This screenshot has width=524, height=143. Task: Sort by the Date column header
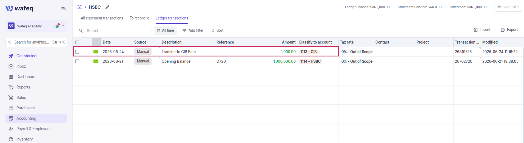click(x=117, y=42)
